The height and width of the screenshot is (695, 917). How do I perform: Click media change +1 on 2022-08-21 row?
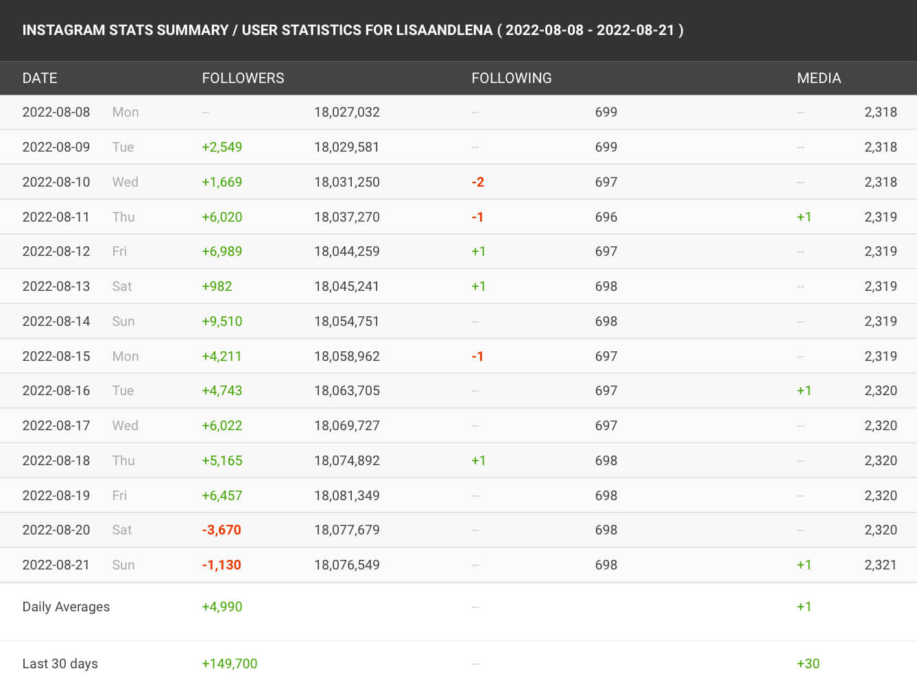point(804,565)
